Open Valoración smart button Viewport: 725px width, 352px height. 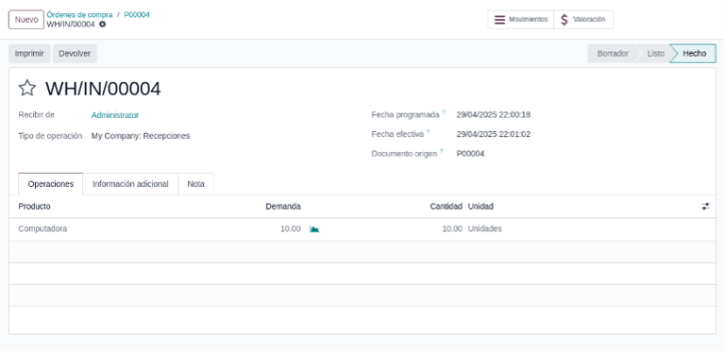(x=583, y=20)
